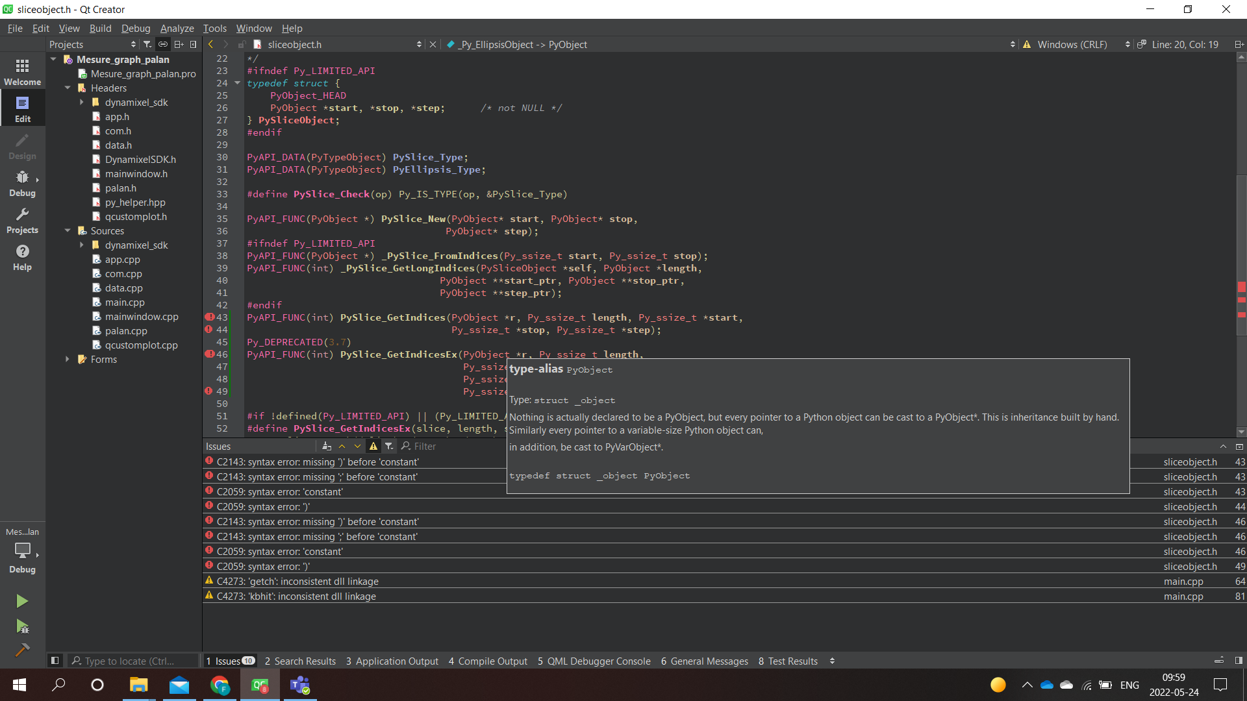Build project with the hammer icon
Viewport: 1247px width, 701px height.
pos(22,650)
